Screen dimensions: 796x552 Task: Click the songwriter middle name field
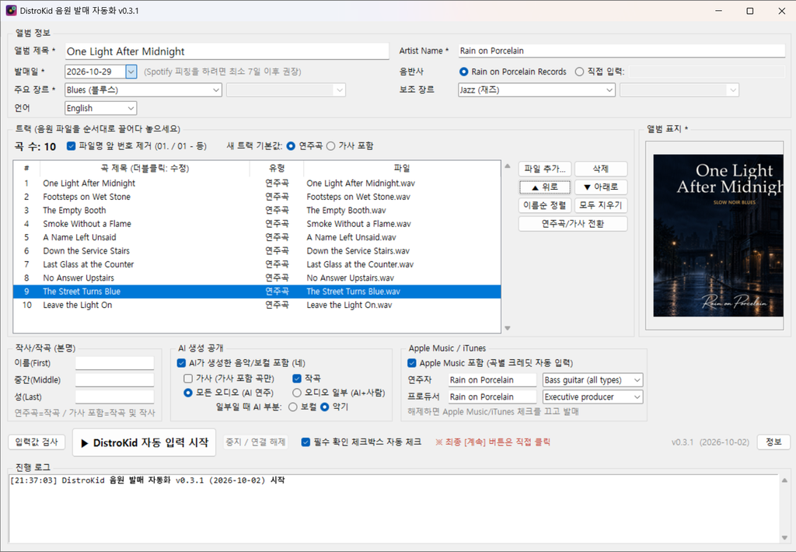pos(115,380)
